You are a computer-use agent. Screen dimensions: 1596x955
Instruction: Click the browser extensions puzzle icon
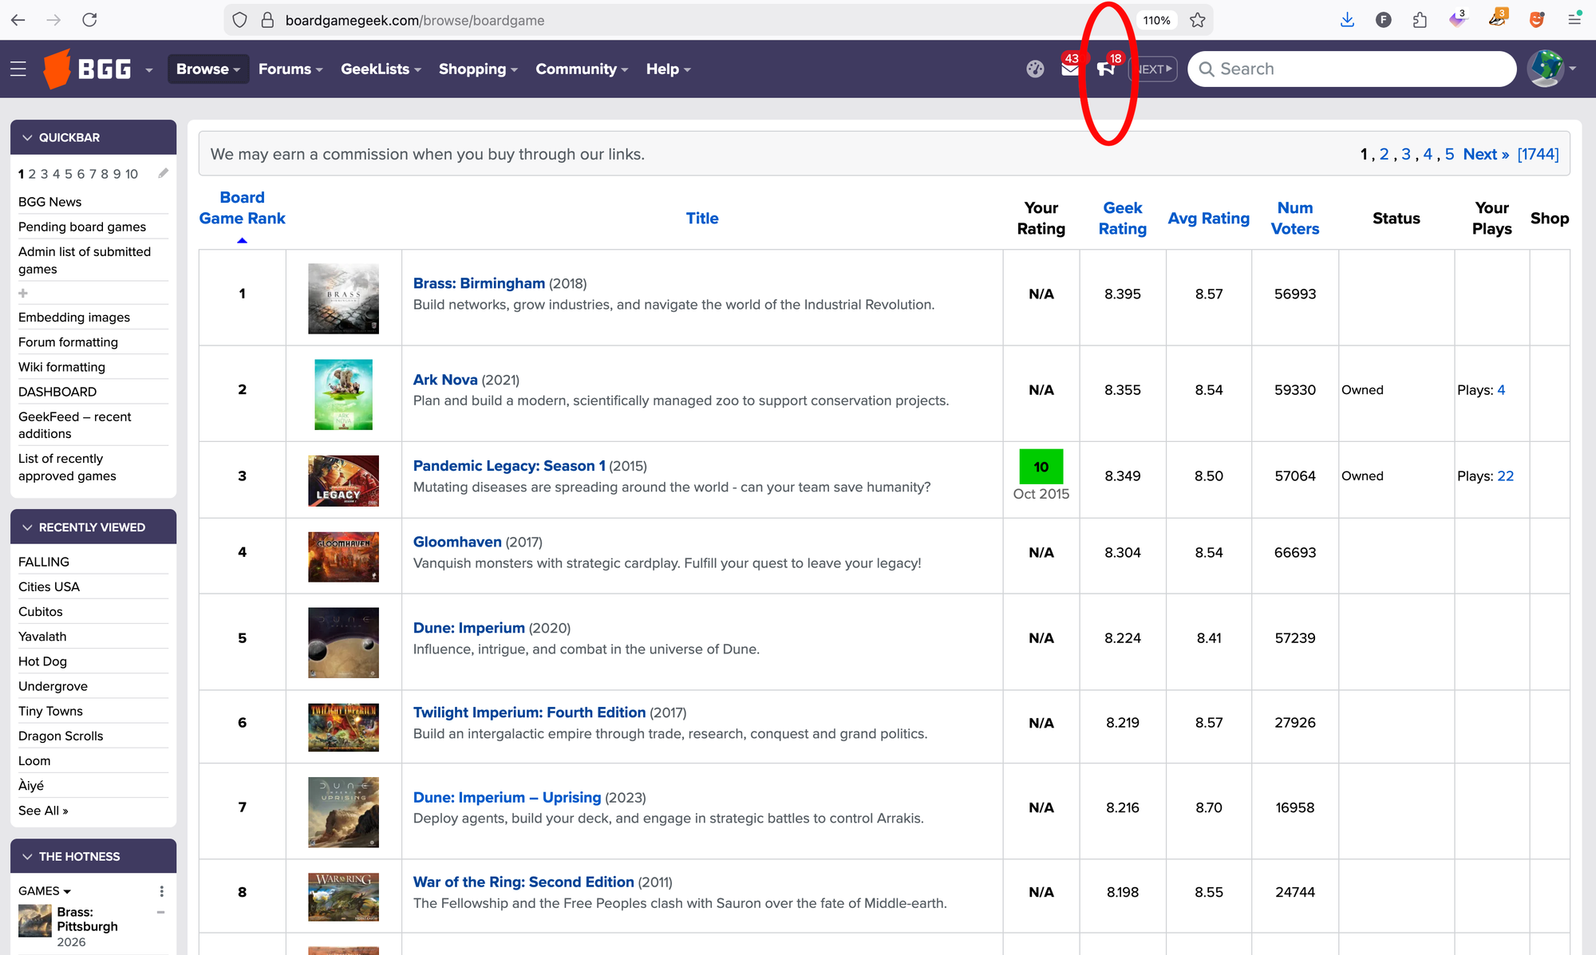[1420, 20]
